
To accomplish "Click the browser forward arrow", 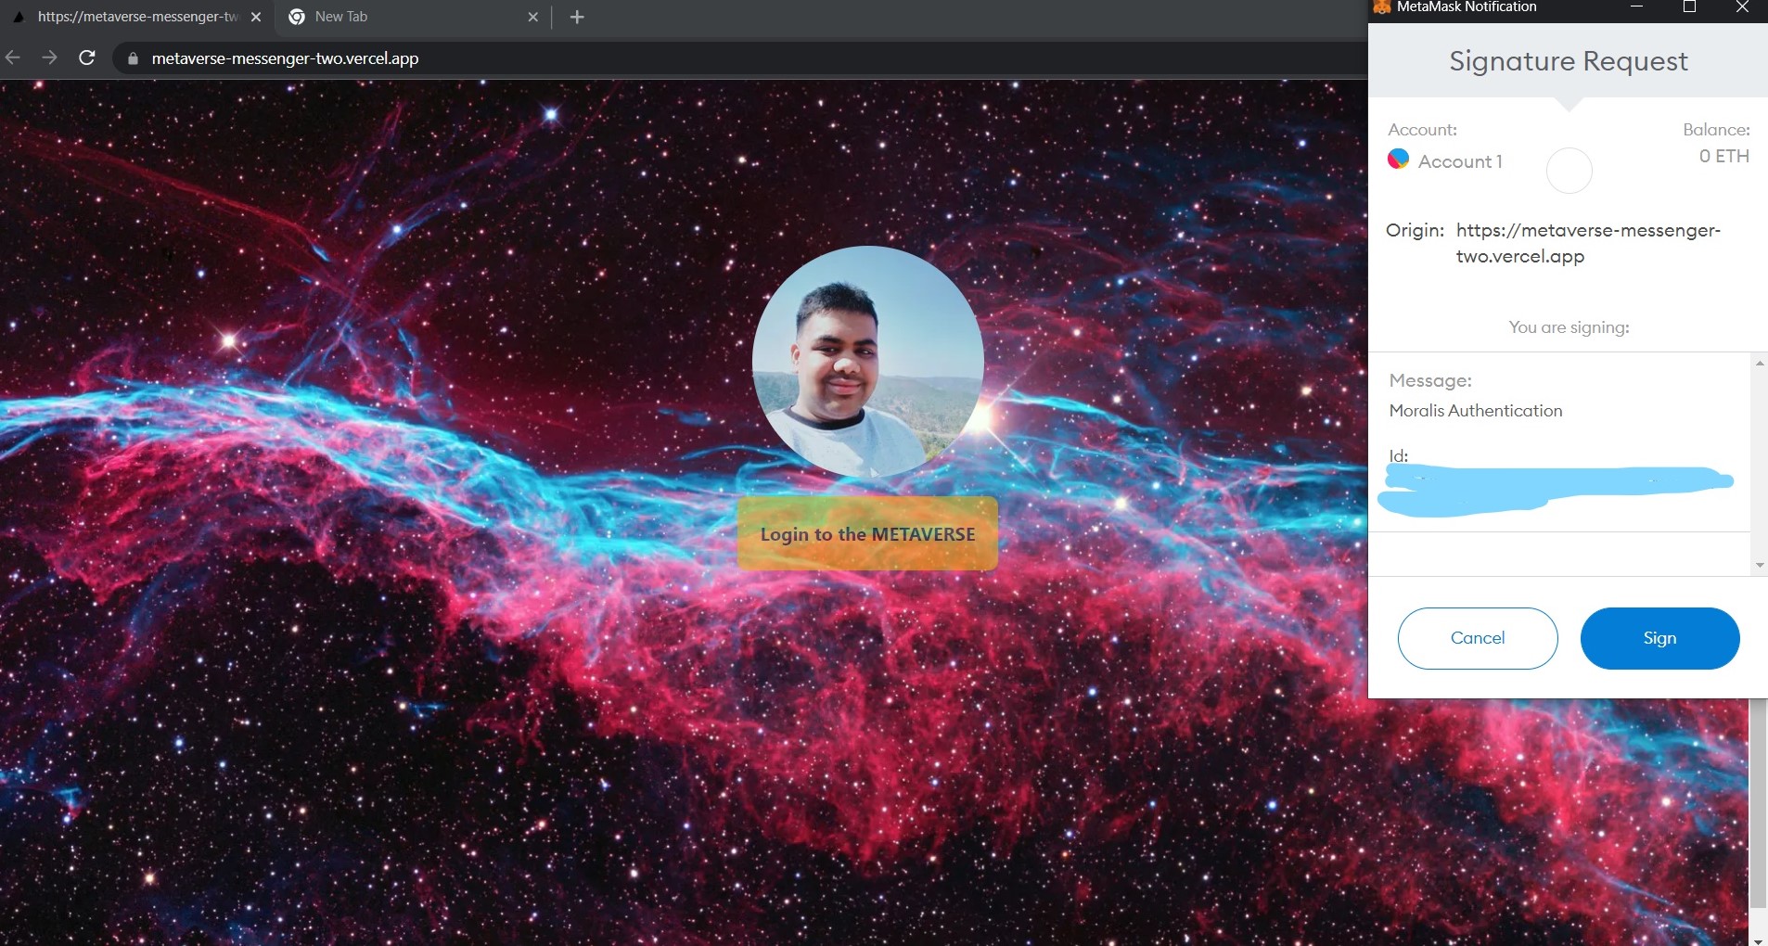I will click(x=49, y=58).
